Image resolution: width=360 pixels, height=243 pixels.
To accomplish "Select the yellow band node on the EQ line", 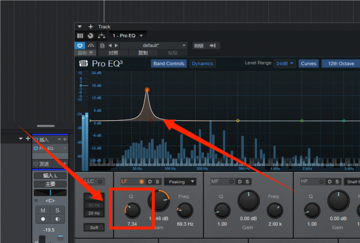I will [x=238, y=121].
